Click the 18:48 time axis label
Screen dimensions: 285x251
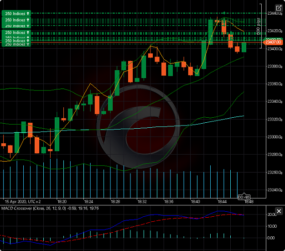pos(249,202)
